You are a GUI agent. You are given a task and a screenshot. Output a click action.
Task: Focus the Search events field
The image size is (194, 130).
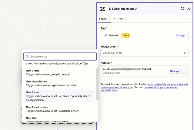(x=60, y=57)
